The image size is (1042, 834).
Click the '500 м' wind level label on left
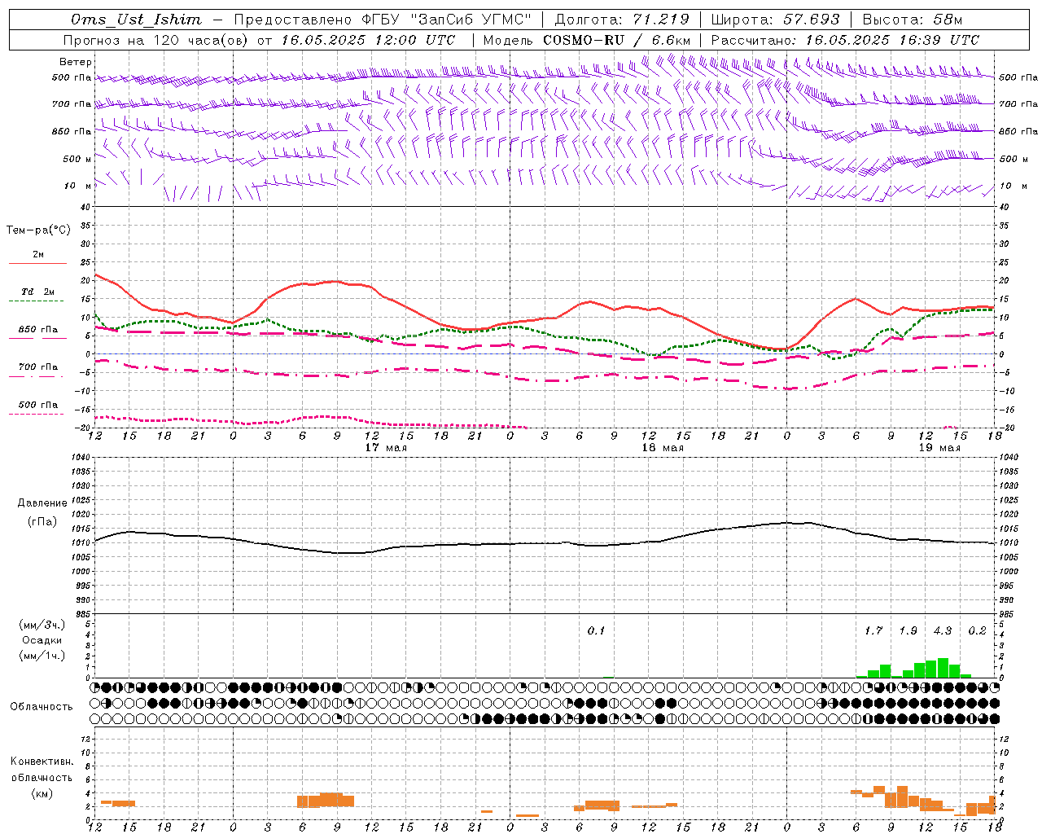point(77,159)
